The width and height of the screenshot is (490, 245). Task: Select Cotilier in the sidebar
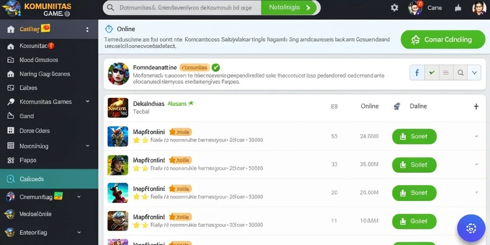point(49,29)
